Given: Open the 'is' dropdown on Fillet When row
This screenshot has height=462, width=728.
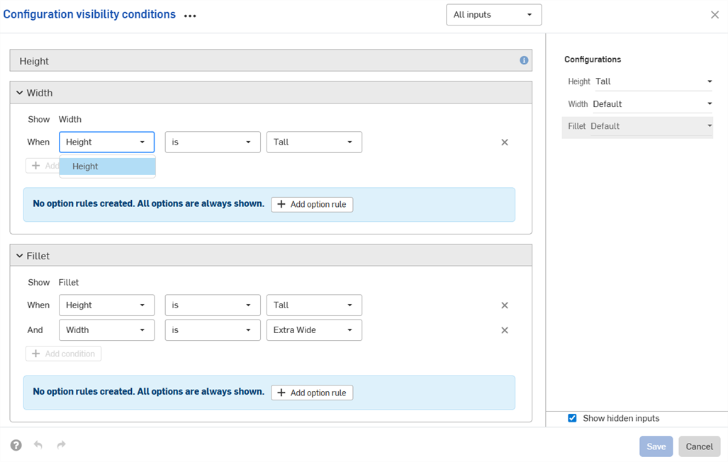Looking at the screenshot, I should [213, 305].
